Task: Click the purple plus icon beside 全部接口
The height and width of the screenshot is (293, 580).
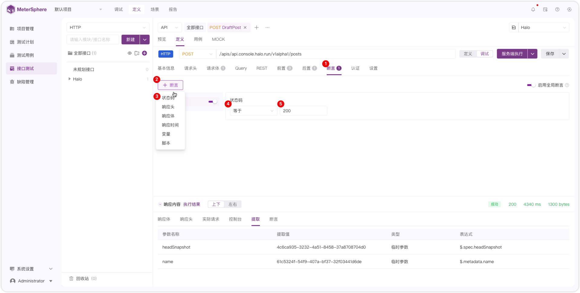Action: coord(144,53)
